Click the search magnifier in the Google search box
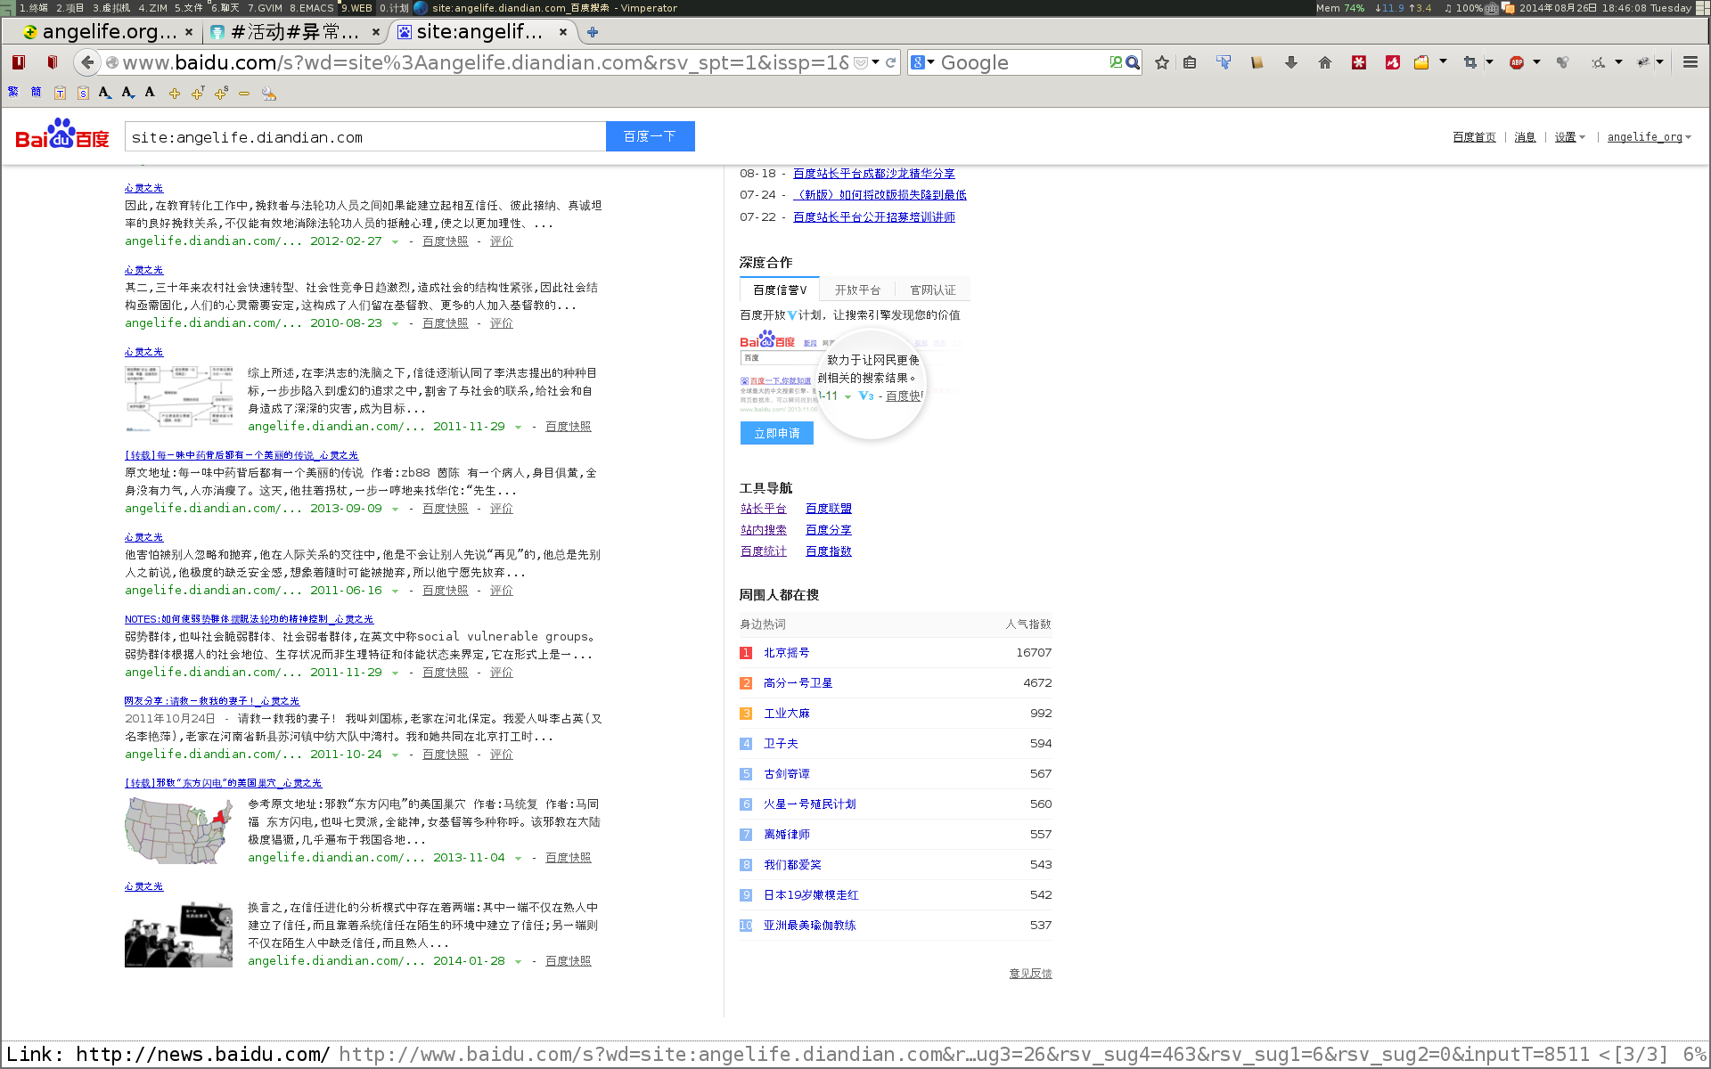Viewport: 1711px width, 1069px height. pos(1131,62)
